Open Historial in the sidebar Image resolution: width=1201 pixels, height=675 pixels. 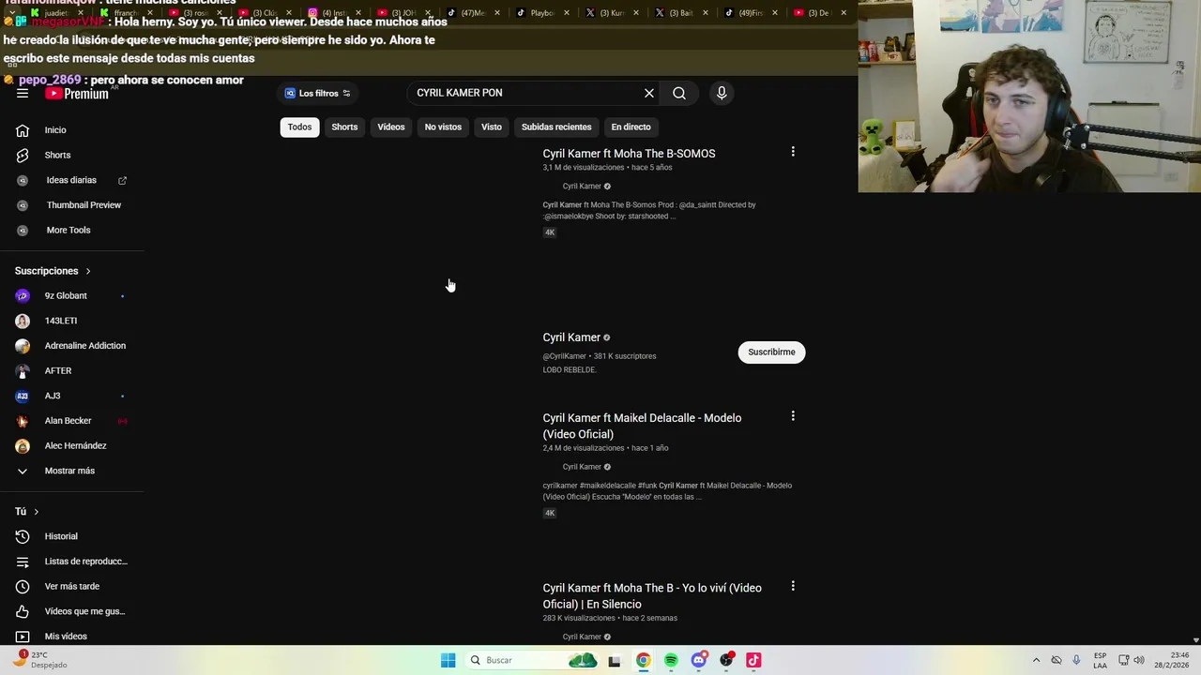61,536
